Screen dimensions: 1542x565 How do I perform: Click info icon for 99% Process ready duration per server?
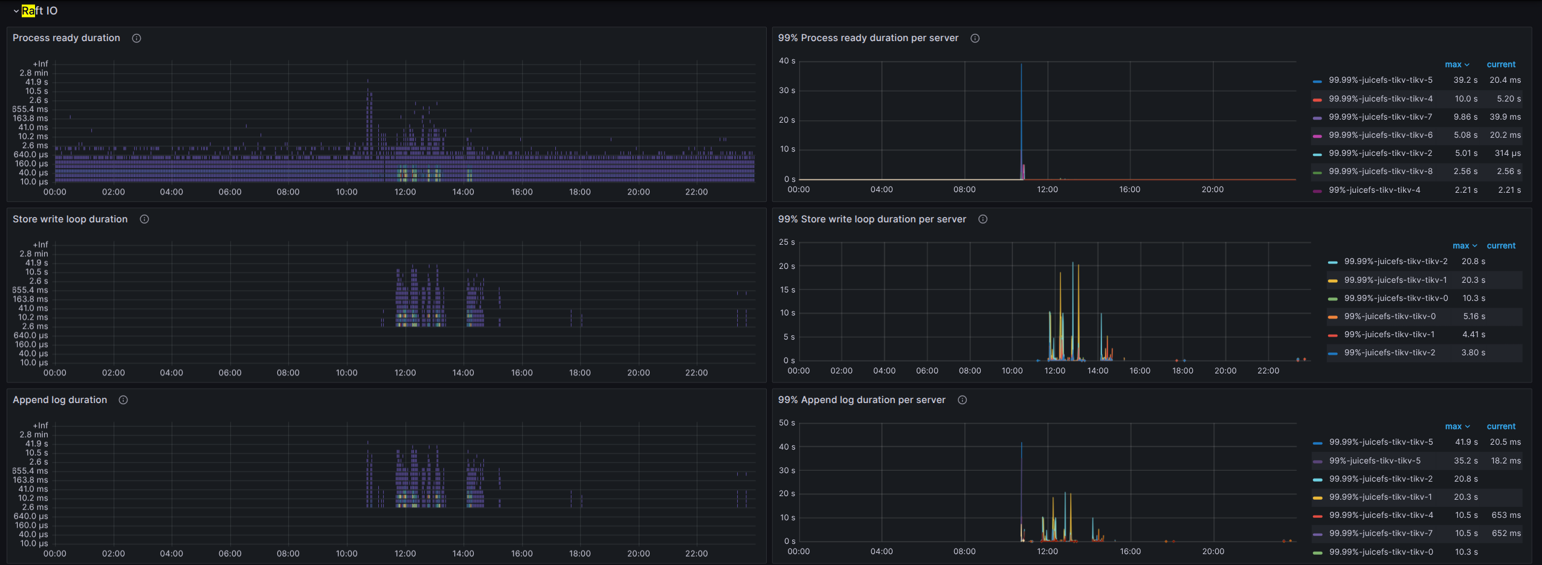pyautogui.click(x=975, y=38)
